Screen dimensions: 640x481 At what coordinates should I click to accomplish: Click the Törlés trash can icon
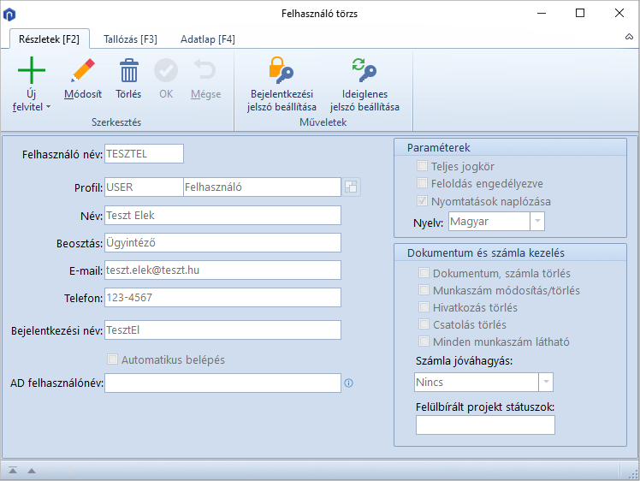click(128, 70)
